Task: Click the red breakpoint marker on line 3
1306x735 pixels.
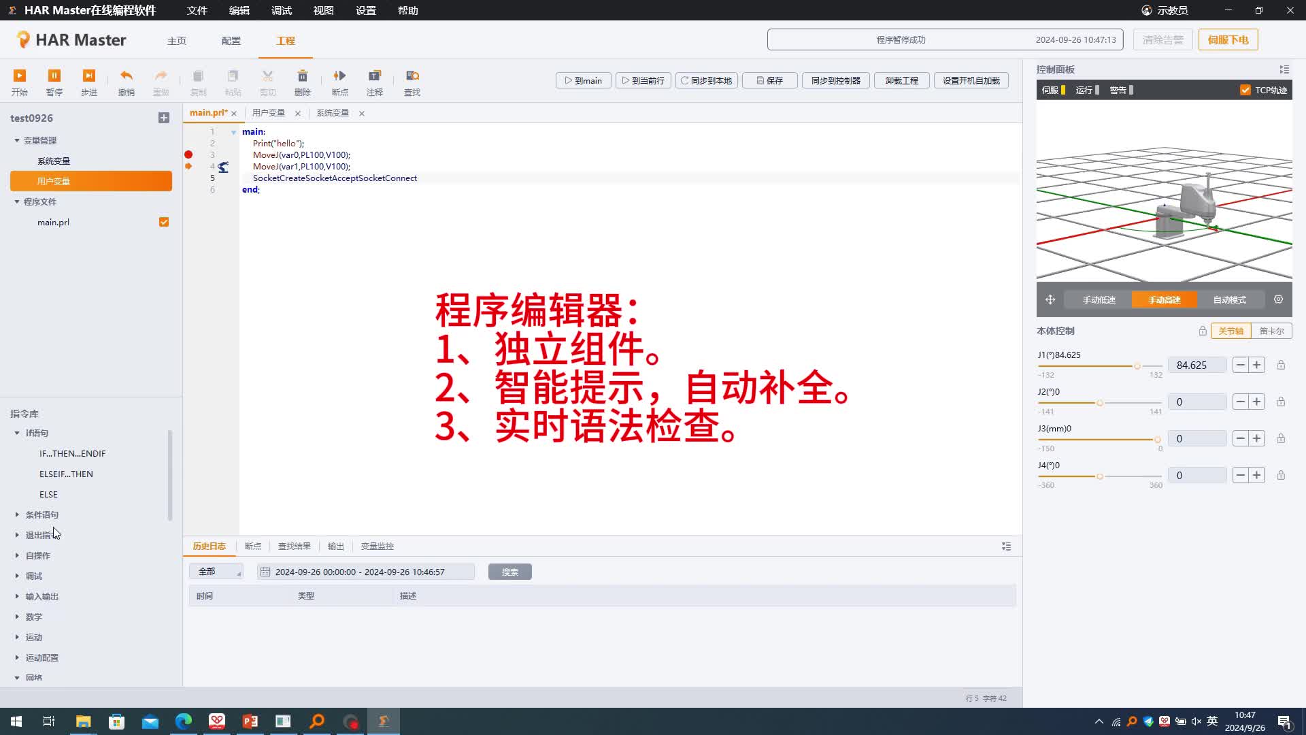Action: 188,154
